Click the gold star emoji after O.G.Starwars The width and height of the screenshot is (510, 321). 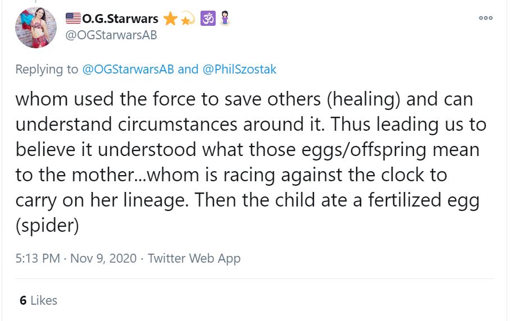(x=169, y=19)
